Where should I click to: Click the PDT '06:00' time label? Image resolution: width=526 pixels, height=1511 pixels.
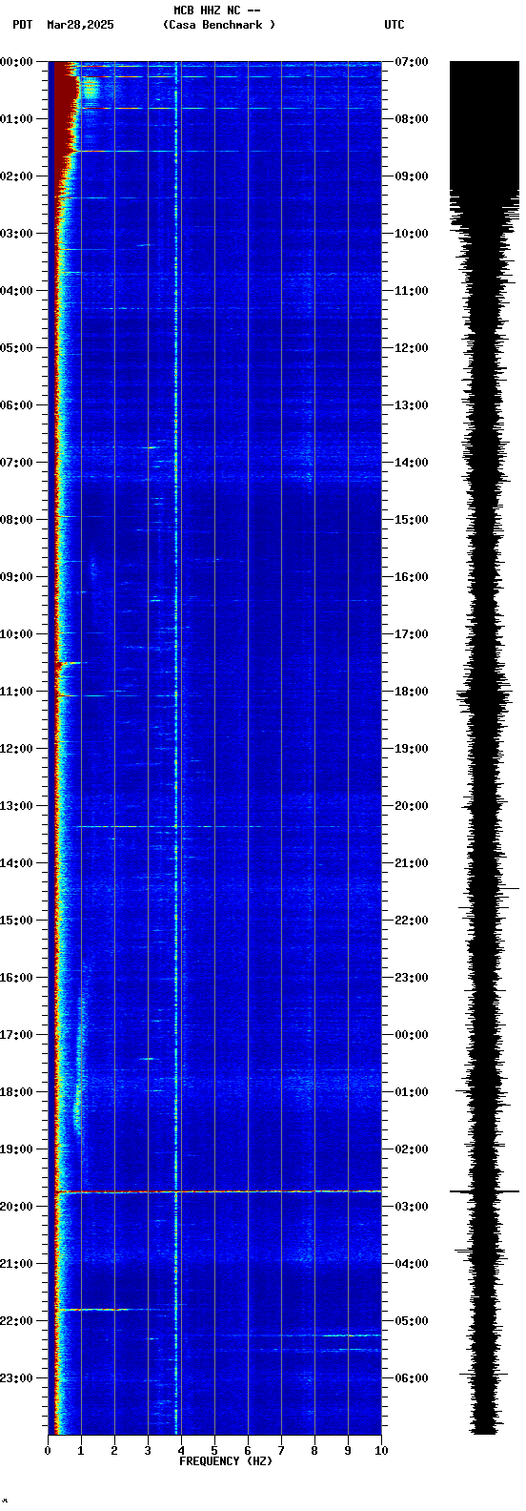click(17, 405)
